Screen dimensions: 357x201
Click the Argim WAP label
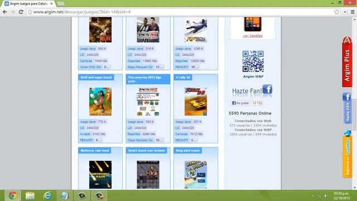(253, 76)
